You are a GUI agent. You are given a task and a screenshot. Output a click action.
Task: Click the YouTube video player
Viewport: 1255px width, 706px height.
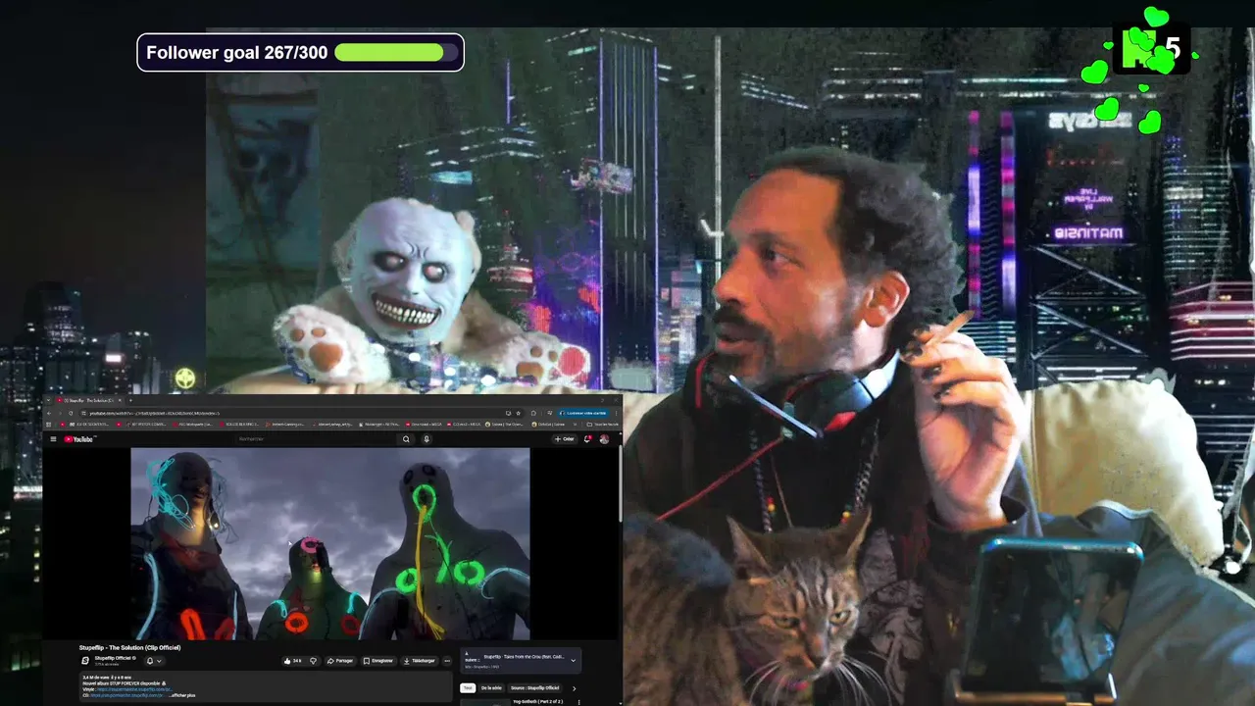coord(330,544)
